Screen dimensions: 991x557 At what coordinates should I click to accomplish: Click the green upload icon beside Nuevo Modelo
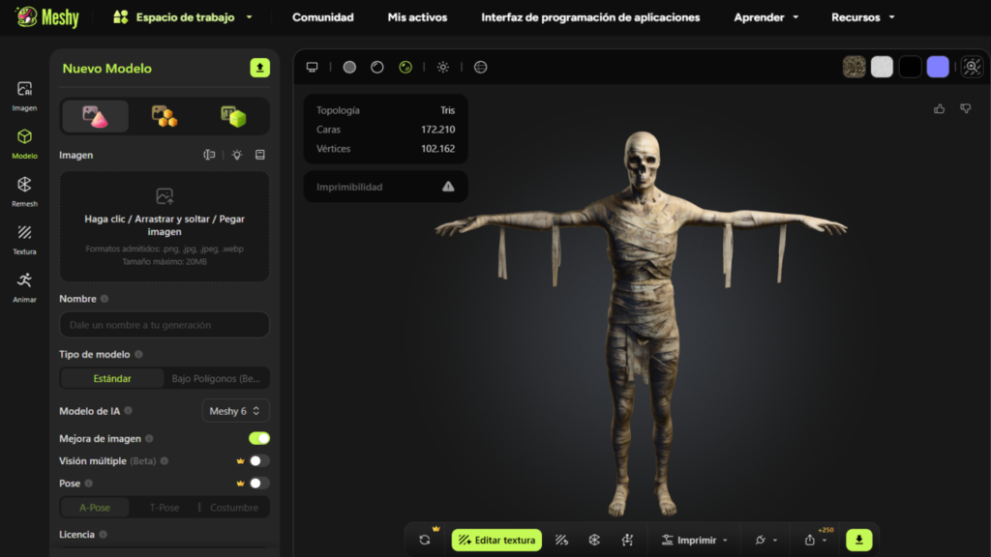(x=259, y=68)
